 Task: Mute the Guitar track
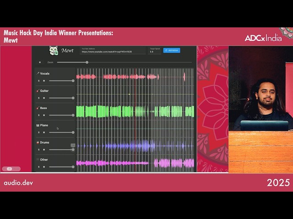[44, 98]
